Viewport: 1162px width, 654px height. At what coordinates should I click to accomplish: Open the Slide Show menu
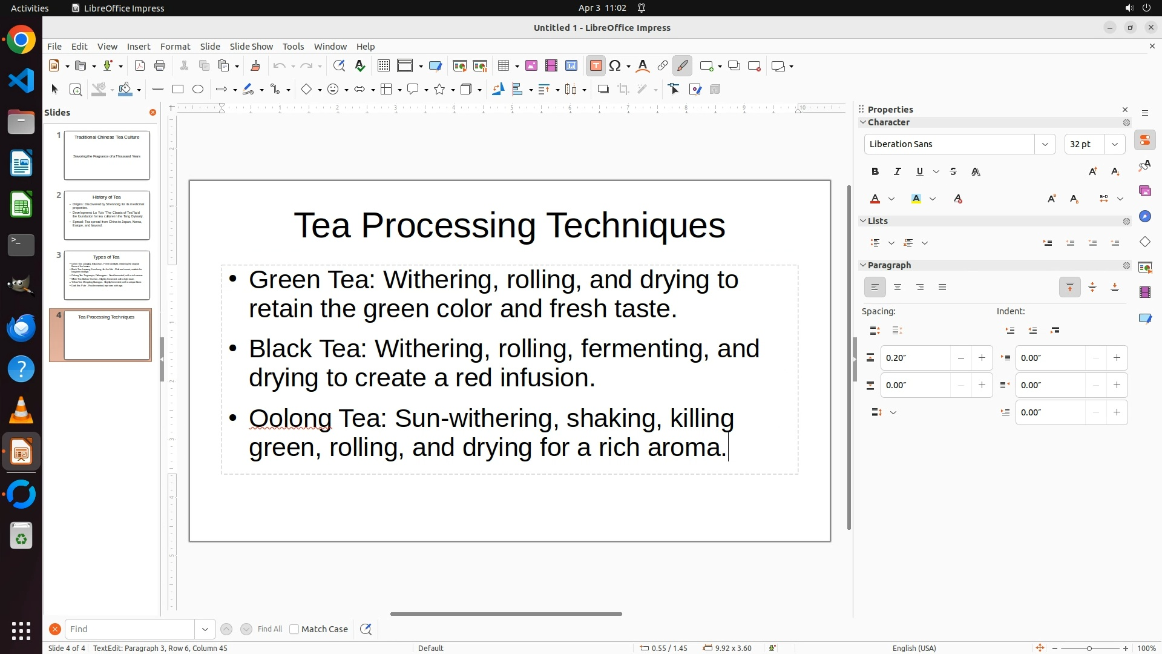pos(251,47)
